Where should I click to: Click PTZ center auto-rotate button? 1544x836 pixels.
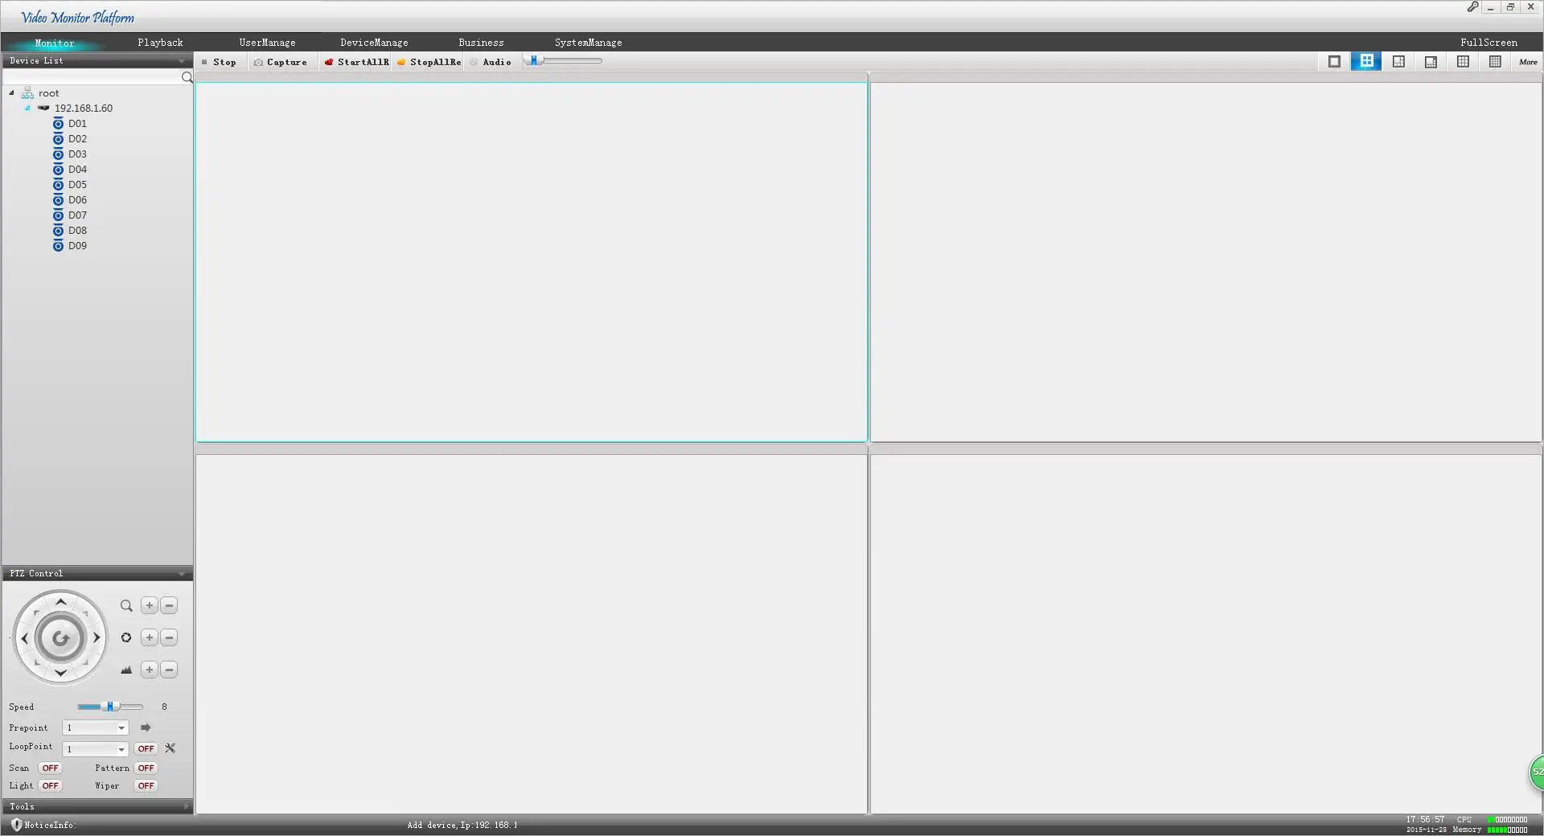60,639
